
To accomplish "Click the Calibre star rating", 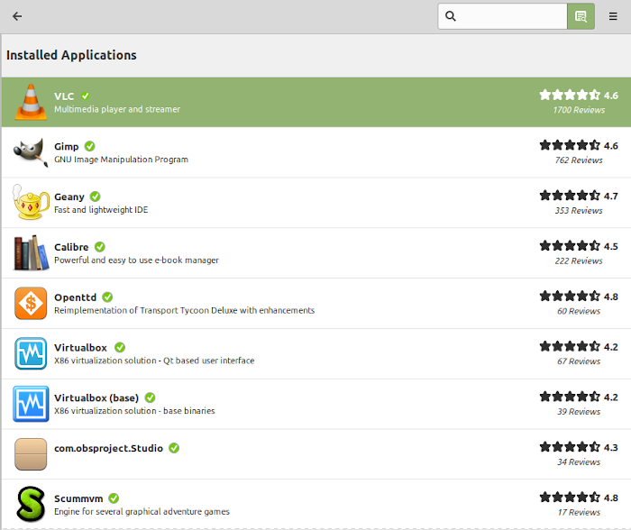I will 570,246.
